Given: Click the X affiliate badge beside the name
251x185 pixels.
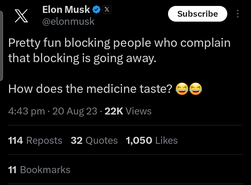Looking at the screenshot, I should (x=107, y=10).
